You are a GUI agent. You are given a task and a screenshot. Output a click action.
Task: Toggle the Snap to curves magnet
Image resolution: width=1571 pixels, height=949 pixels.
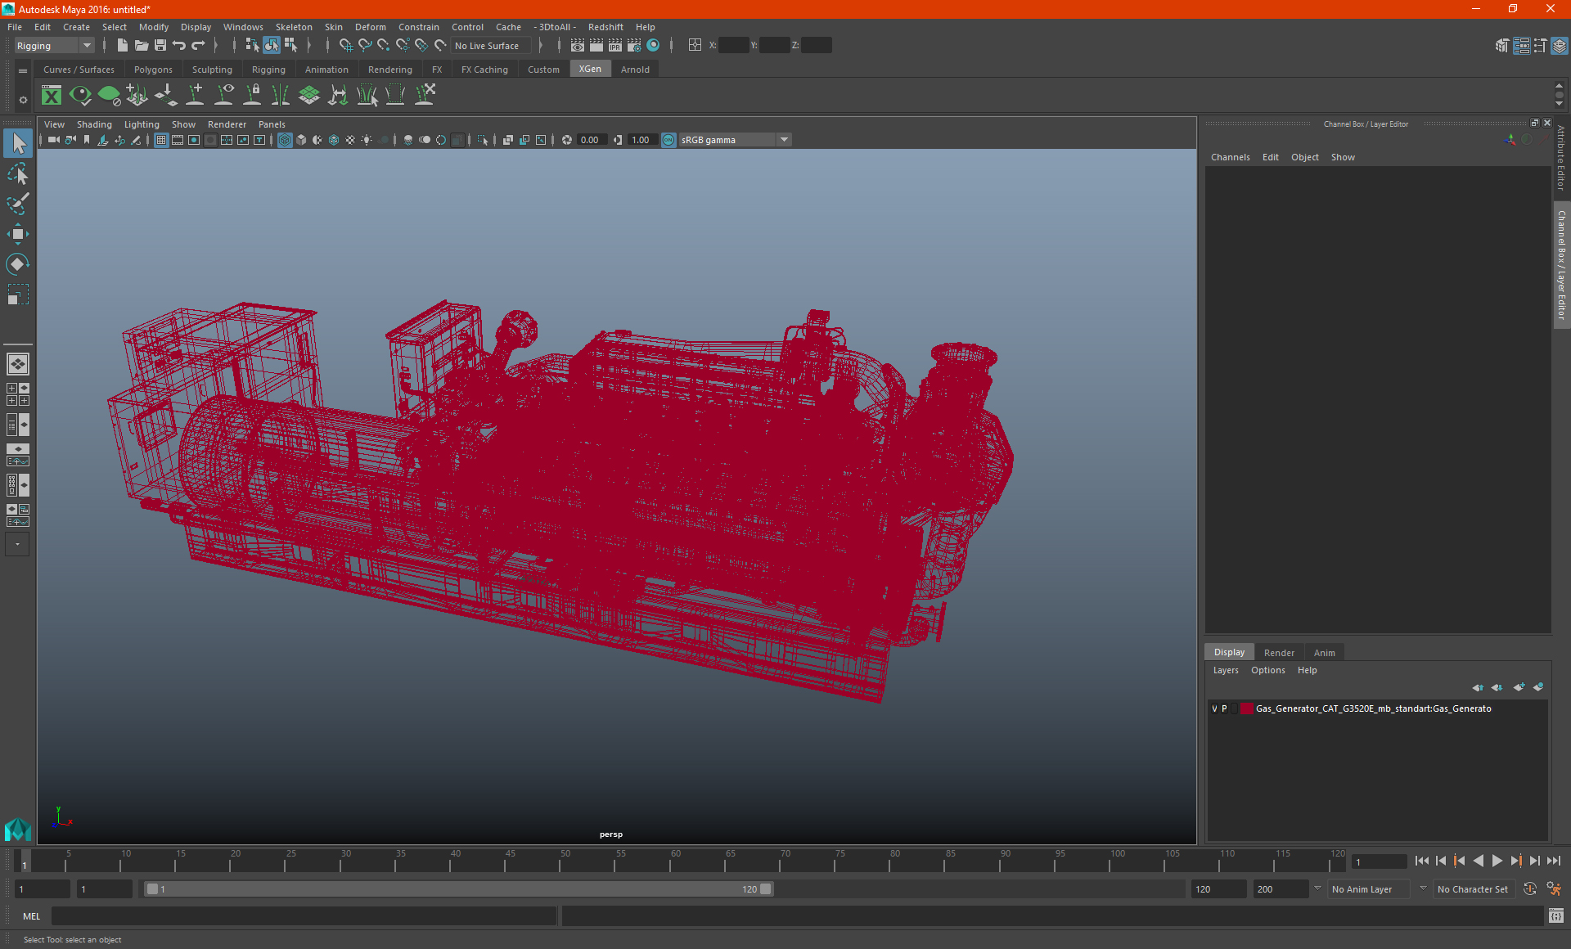[364, 46]
